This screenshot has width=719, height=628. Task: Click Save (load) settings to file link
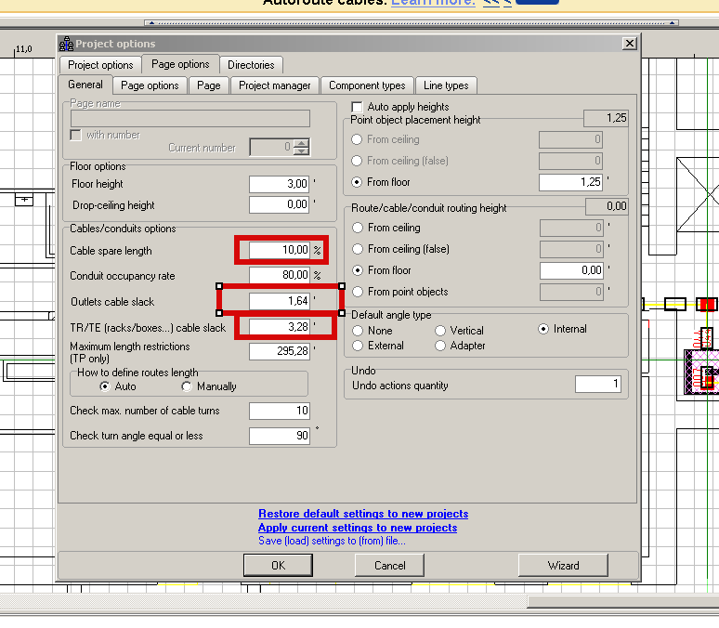coord(332,541)
